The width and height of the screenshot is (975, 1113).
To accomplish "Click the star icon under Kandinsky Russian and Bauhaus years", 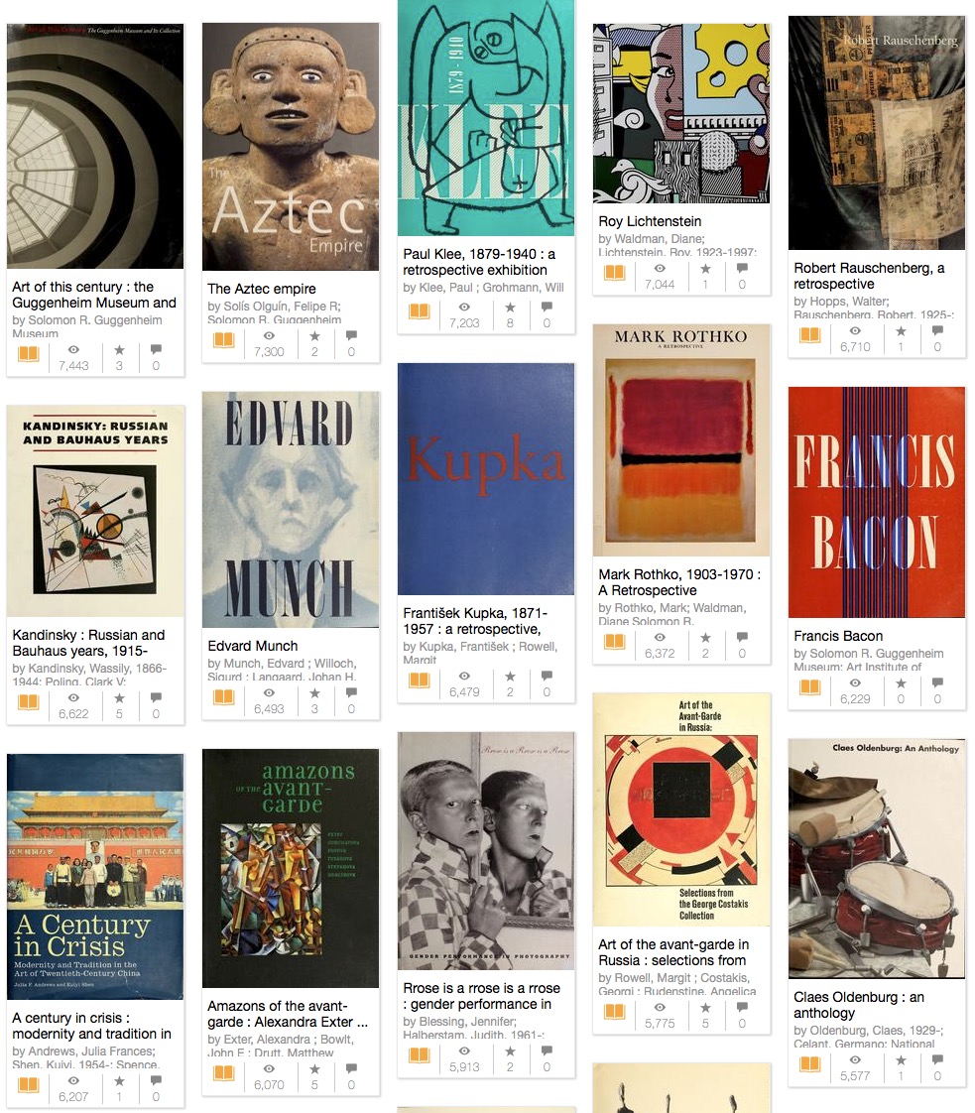I will tap(119, 697).
